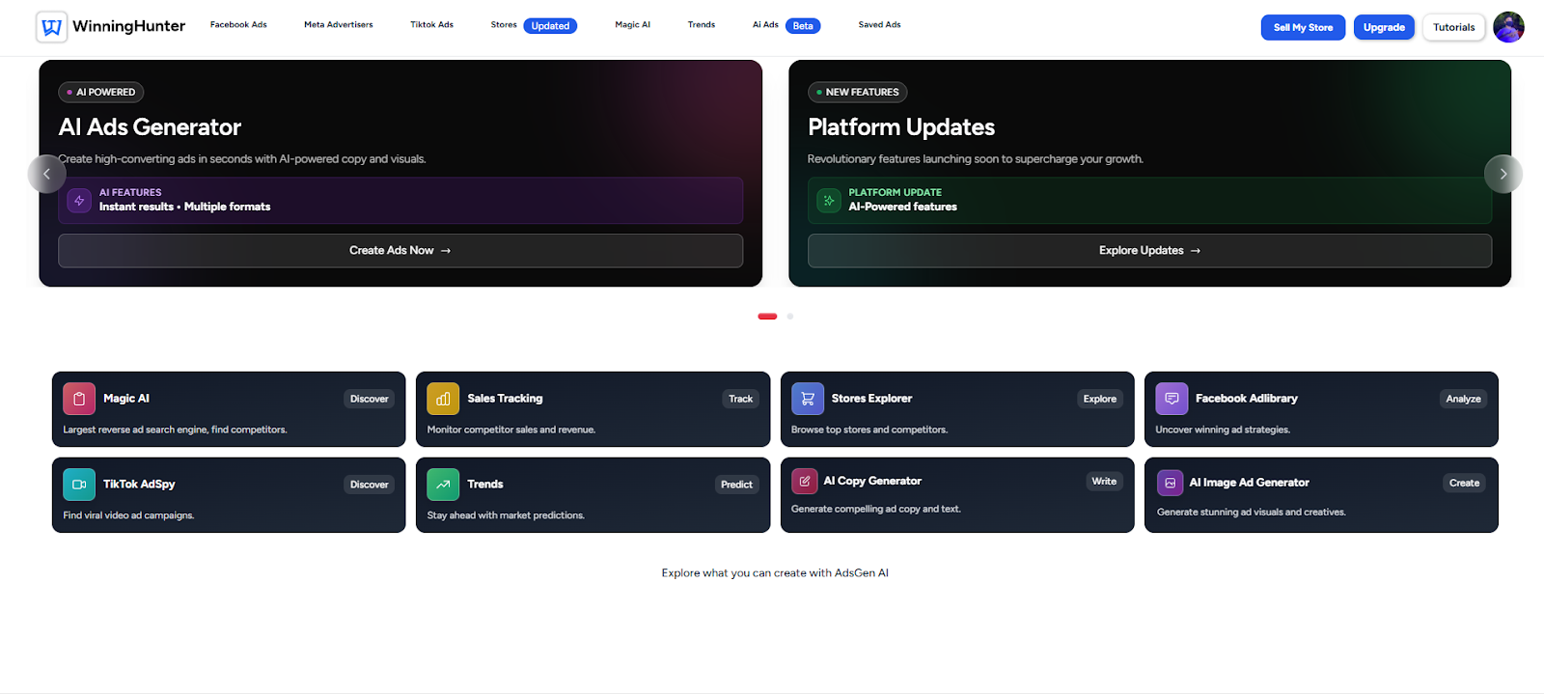Click 'Browse top stores and competitors.' text

tap(869, 430)
